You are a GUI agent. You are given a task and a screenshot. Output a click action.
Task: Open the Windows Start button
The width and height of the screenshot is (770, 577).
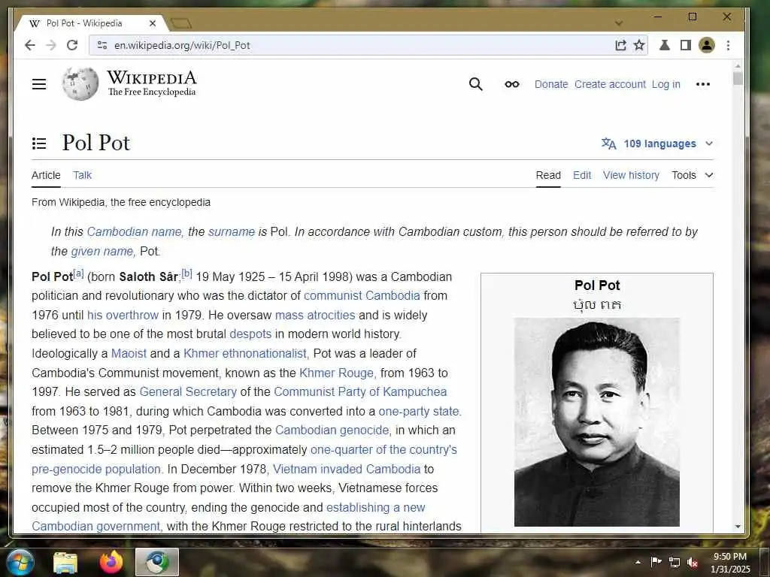coord(19,562)
